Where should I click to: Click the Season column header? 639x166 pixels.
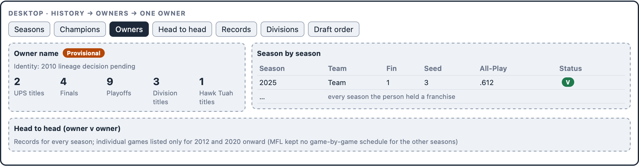tap(272, 68)
